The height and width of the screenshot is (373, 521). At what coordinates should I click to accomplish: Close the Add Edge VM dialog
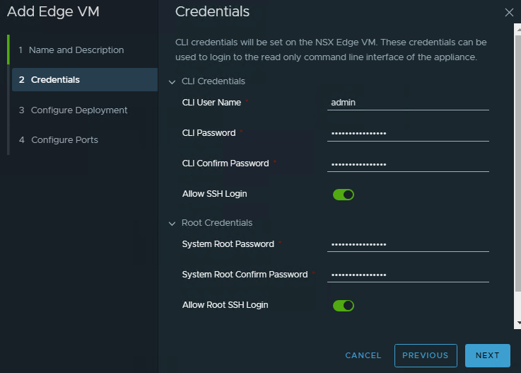point(509,12)
